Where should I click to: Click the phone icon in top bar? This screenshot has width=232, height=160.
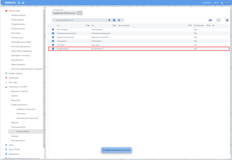(x=222, y=3)
